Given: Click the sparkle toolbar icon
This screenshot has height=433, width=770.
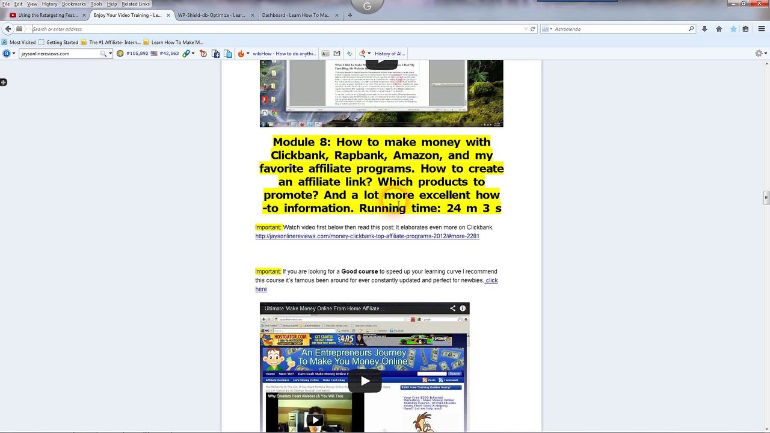Looking at the screenshot, I should 350,54.
